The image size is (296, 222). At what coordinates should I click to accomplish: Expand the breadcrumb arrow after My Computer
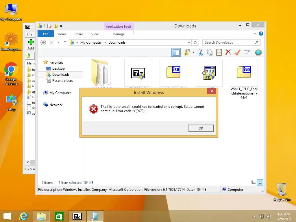(105, 43)
